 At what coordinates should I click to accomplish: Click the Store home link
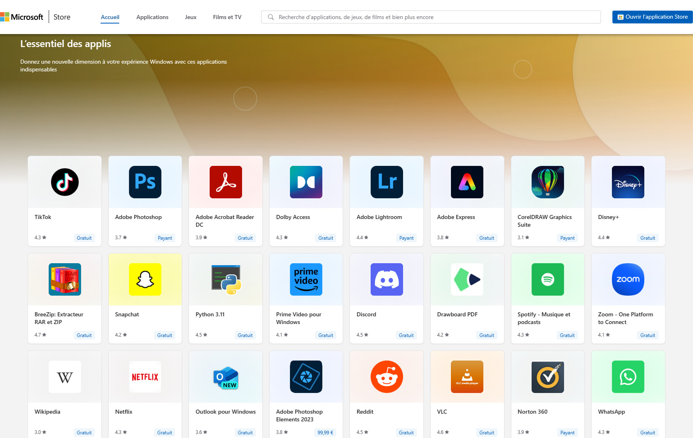click(62, 17)
